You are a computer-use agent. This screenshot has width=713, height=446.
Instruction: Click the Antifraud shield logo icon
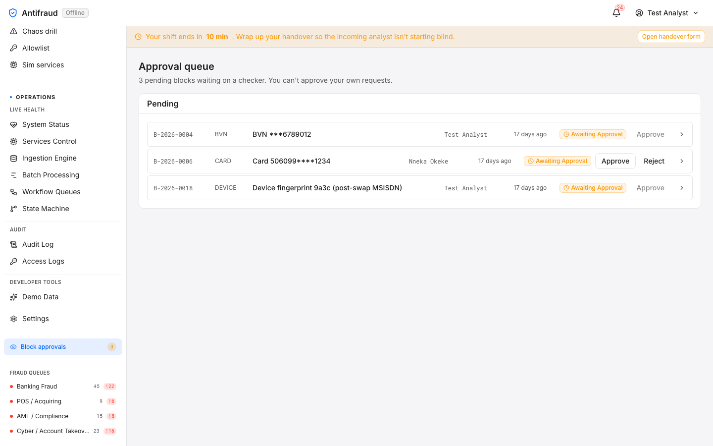click(13, 13)
